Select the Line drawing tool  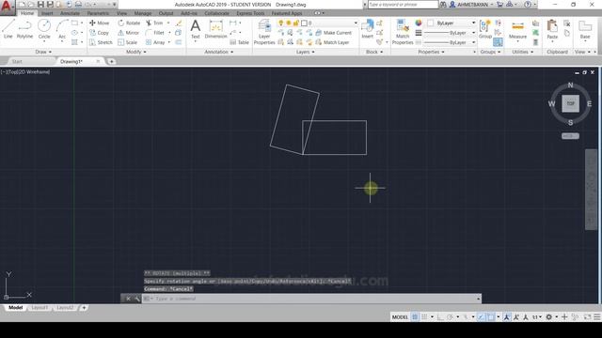coord(8,29)
